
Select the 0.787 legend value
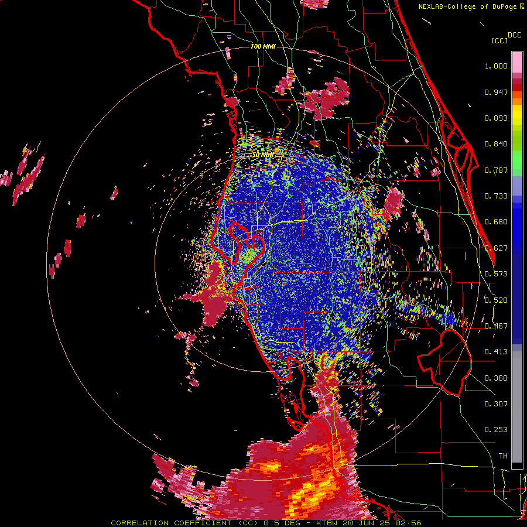pos(496,170)
